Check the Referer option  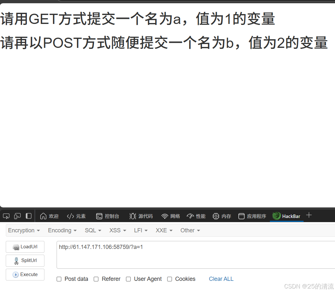point(96,279)
